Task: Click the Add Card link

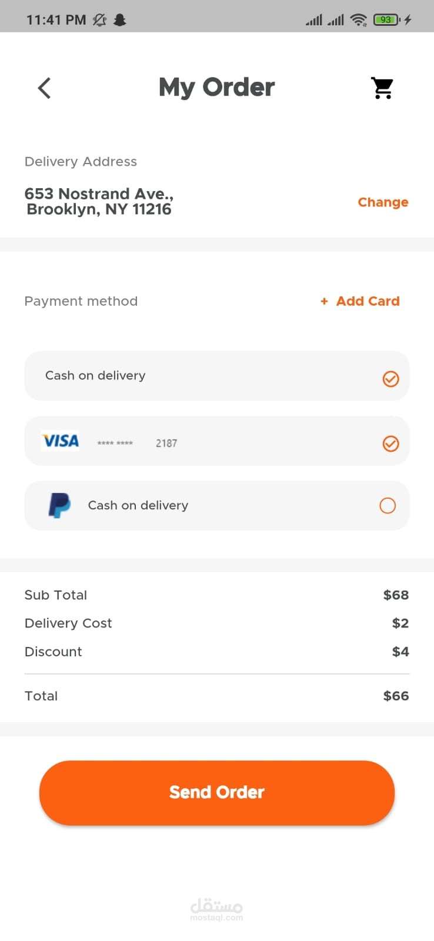Action: tap(360, 301)
